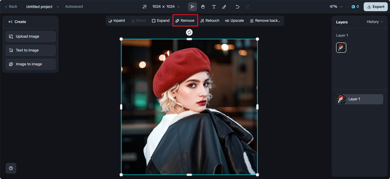
Task: Click the Autosaved status text
Action: [74, 7]
